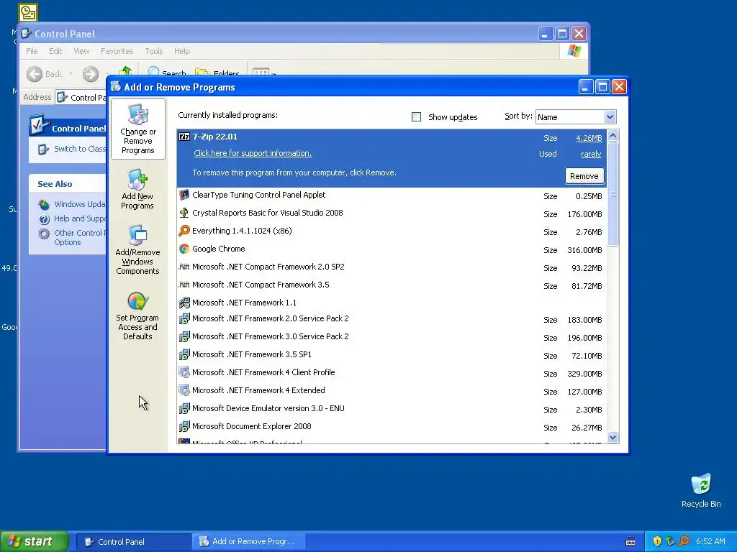Open Favorites menu in Control Panel window
Screen dimensions: 737x552
pos(117,51)
